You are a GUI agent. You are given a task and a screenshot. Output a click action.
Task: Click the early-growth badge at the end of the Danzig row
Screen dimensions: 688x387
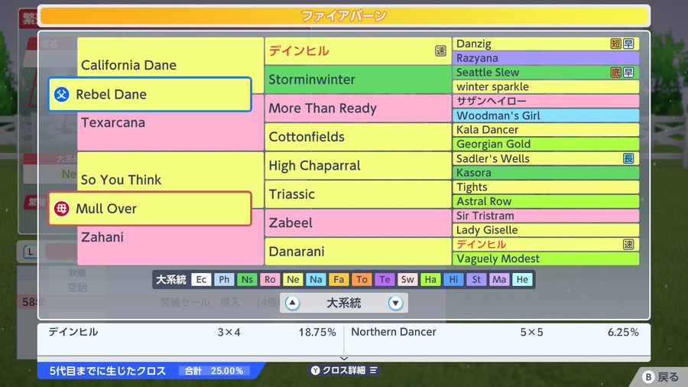628,44
